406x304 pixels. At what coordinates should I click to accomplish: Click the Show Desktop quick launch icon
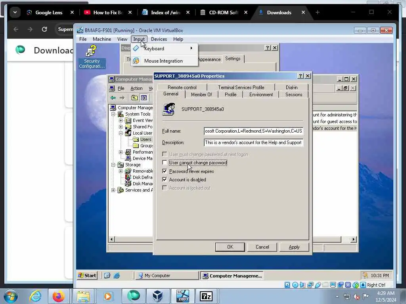[107, 275]
